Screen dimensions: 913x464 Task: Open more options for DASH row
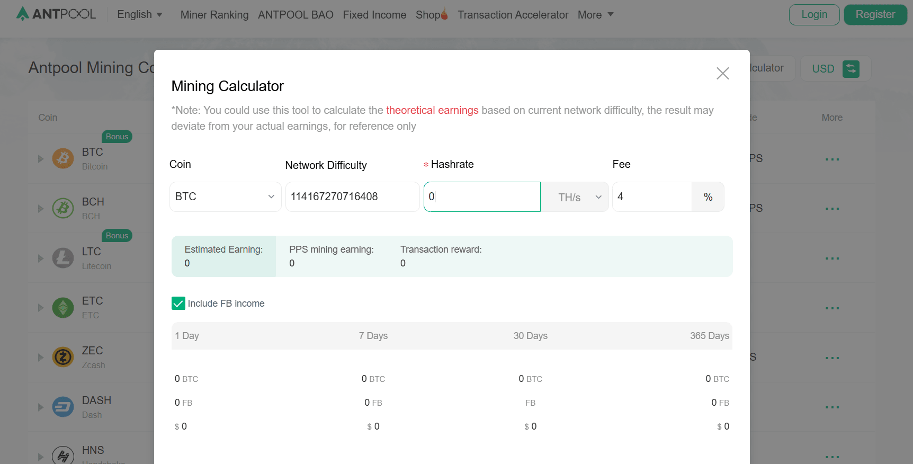(832, 407)
